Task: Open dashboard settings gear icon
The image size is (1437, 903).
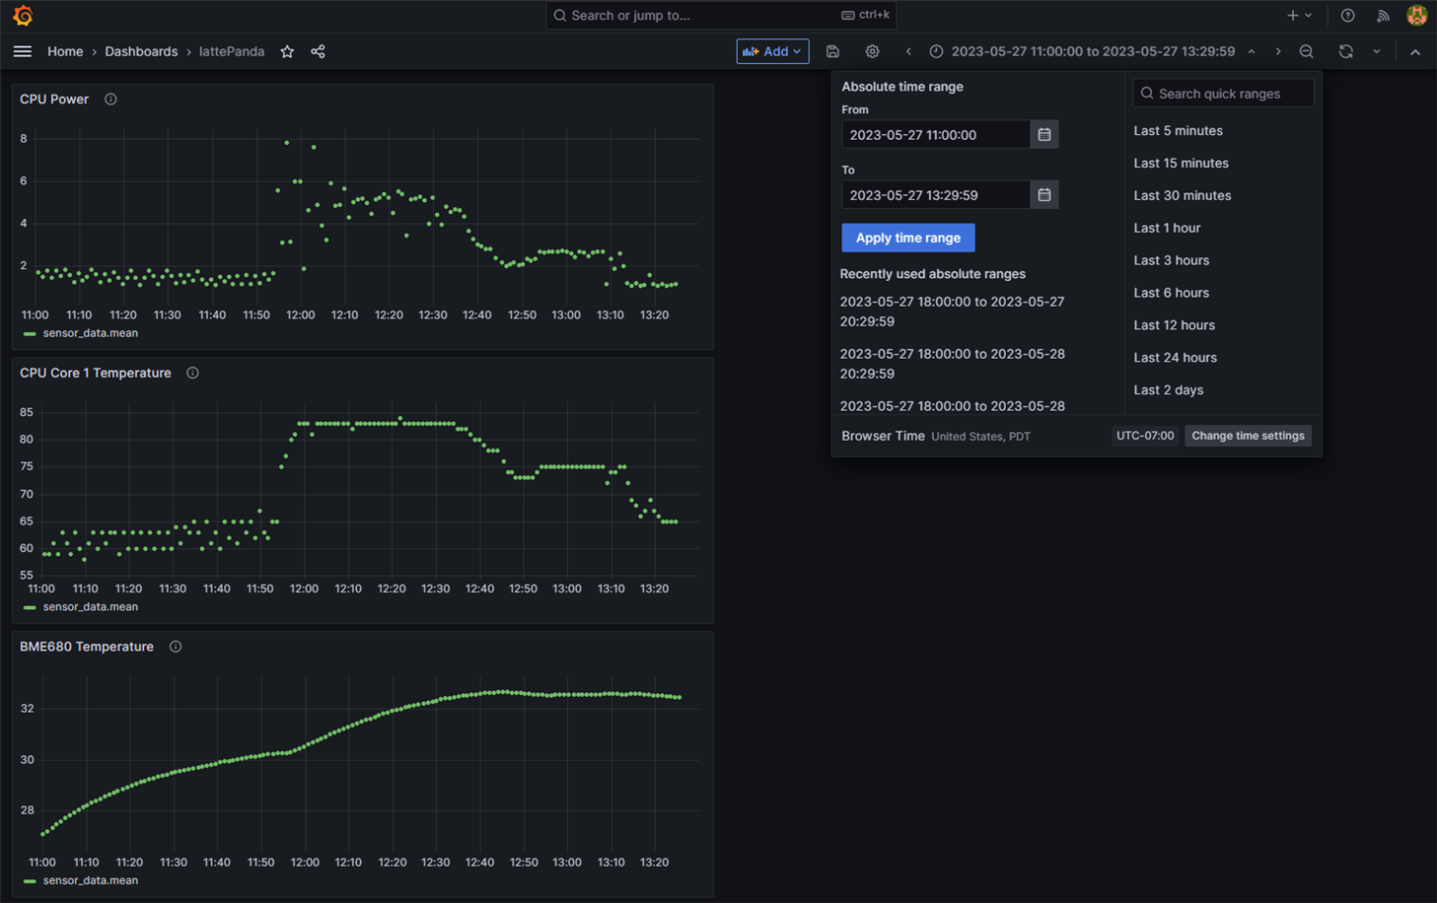Action: (872, 51)
